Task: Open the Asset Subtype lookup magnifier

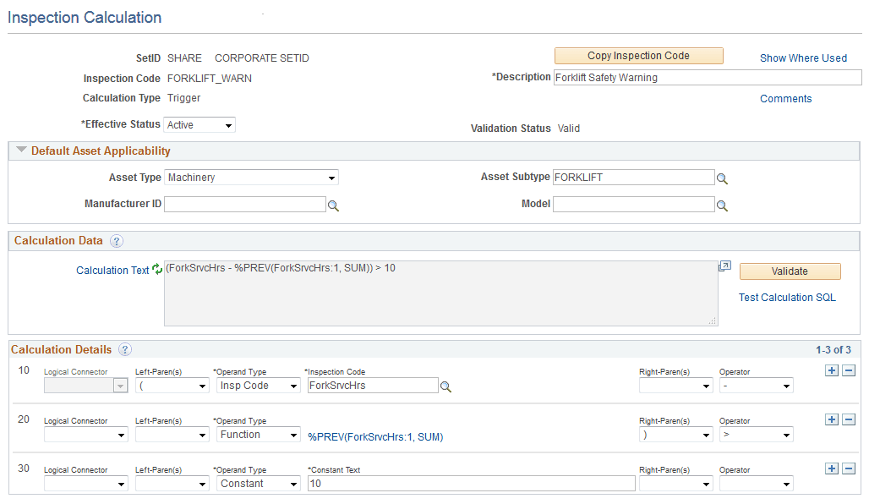Action: click(722, 178)
